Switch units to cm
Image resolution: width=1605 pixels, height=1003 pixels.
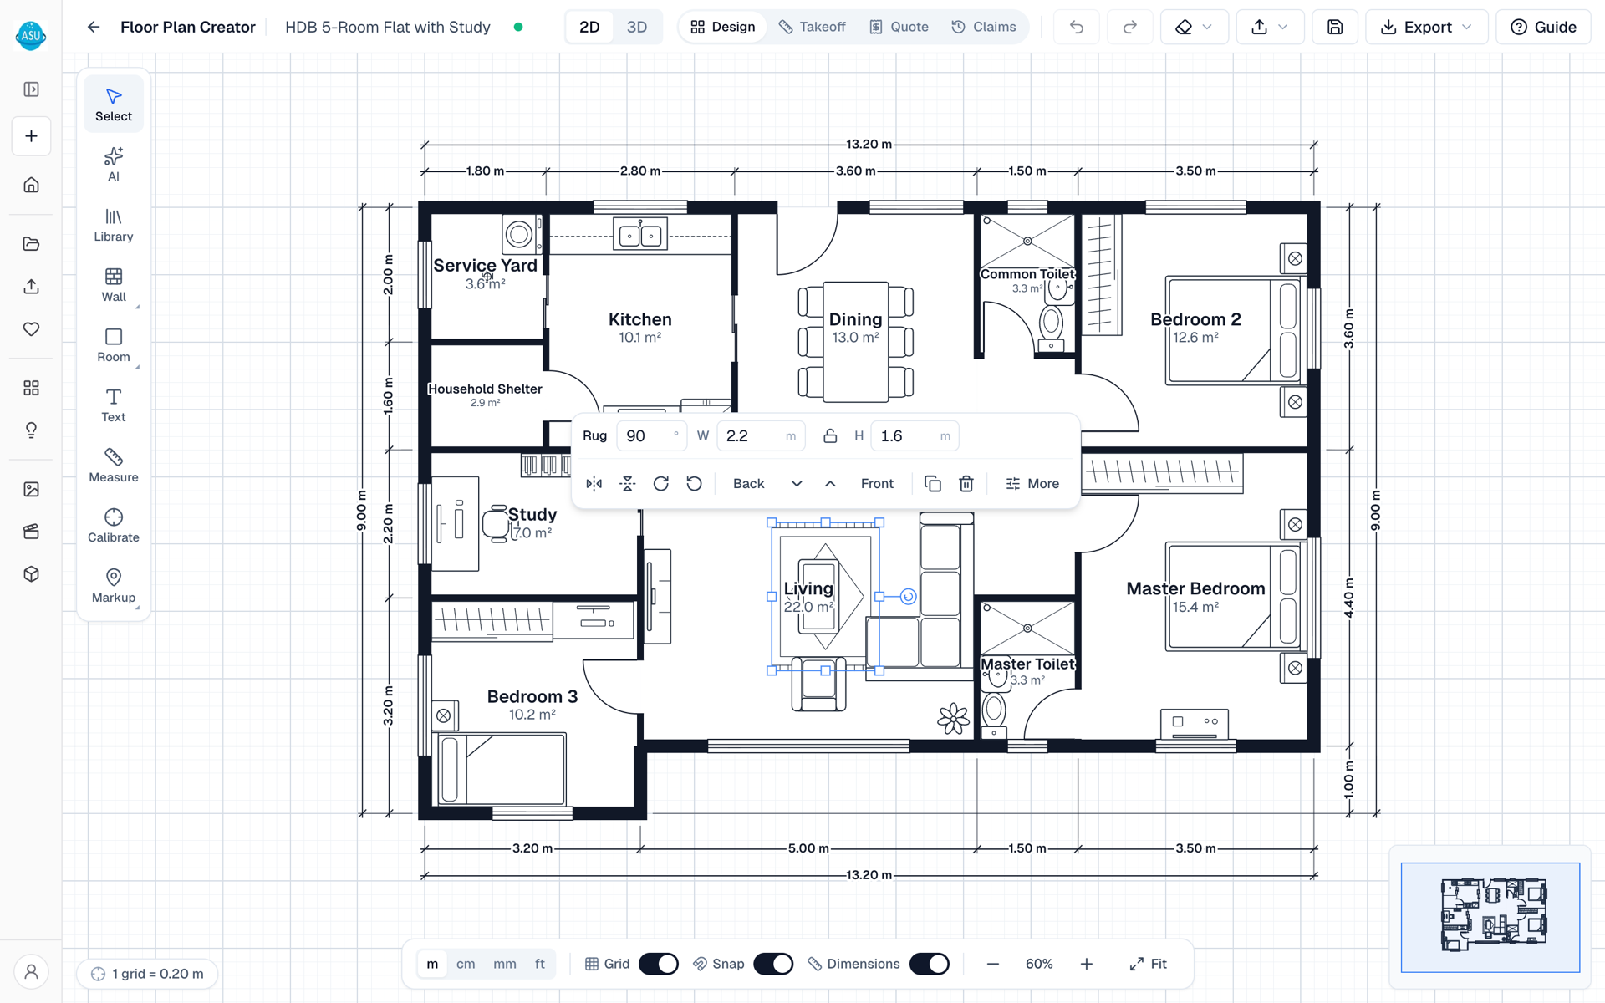466,964
